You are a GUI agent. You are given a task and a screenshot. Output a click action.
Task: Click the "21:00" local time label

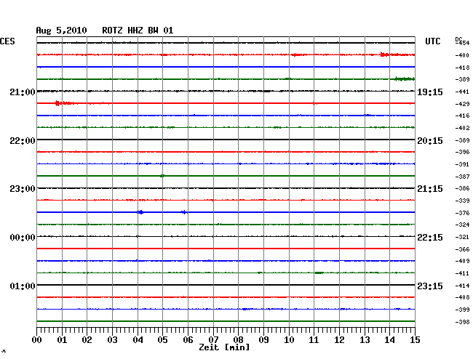(x=23, y=92)
